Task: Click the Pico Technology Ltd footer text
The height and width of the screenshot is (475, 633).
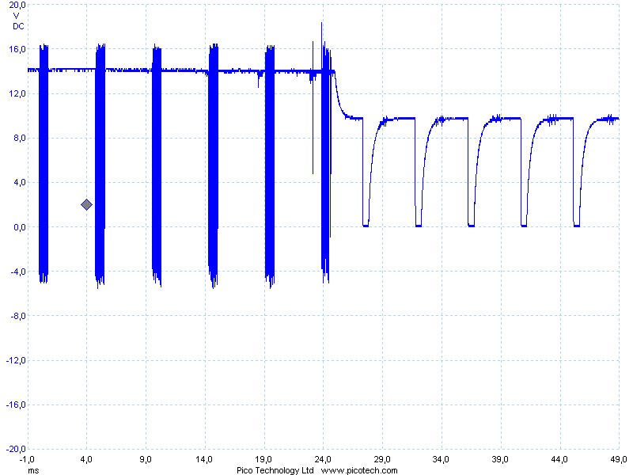Action: [x=275, y=470]
